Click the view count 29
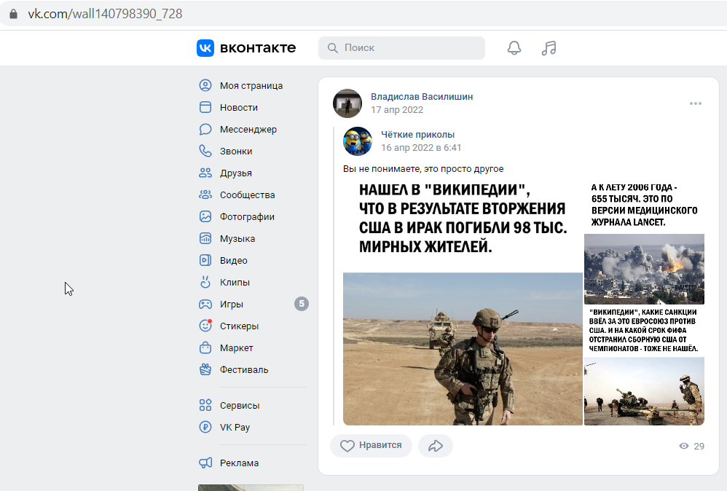 pyautogui.click(x=699, y=446)
